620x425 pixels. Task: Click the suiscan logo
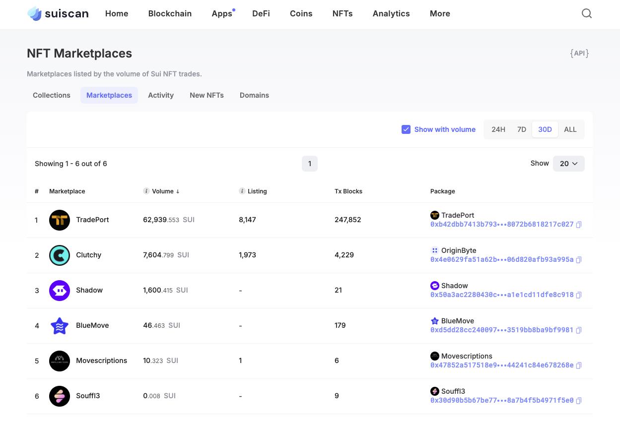(58, 14)
